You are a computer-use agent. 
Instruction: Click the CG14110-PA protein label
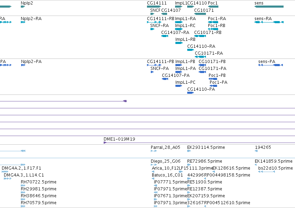click(x=201, y=89)
